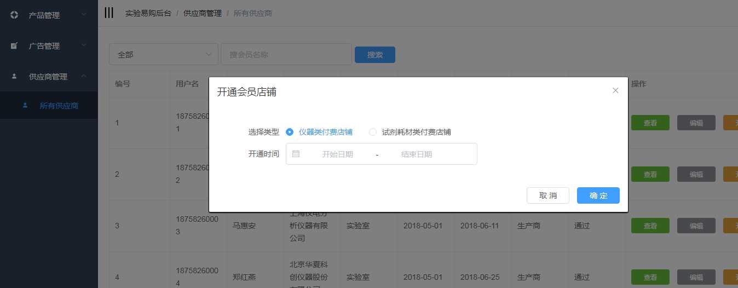
Task: Select 所有供应商 submenu item
Action: pos(49,106)
